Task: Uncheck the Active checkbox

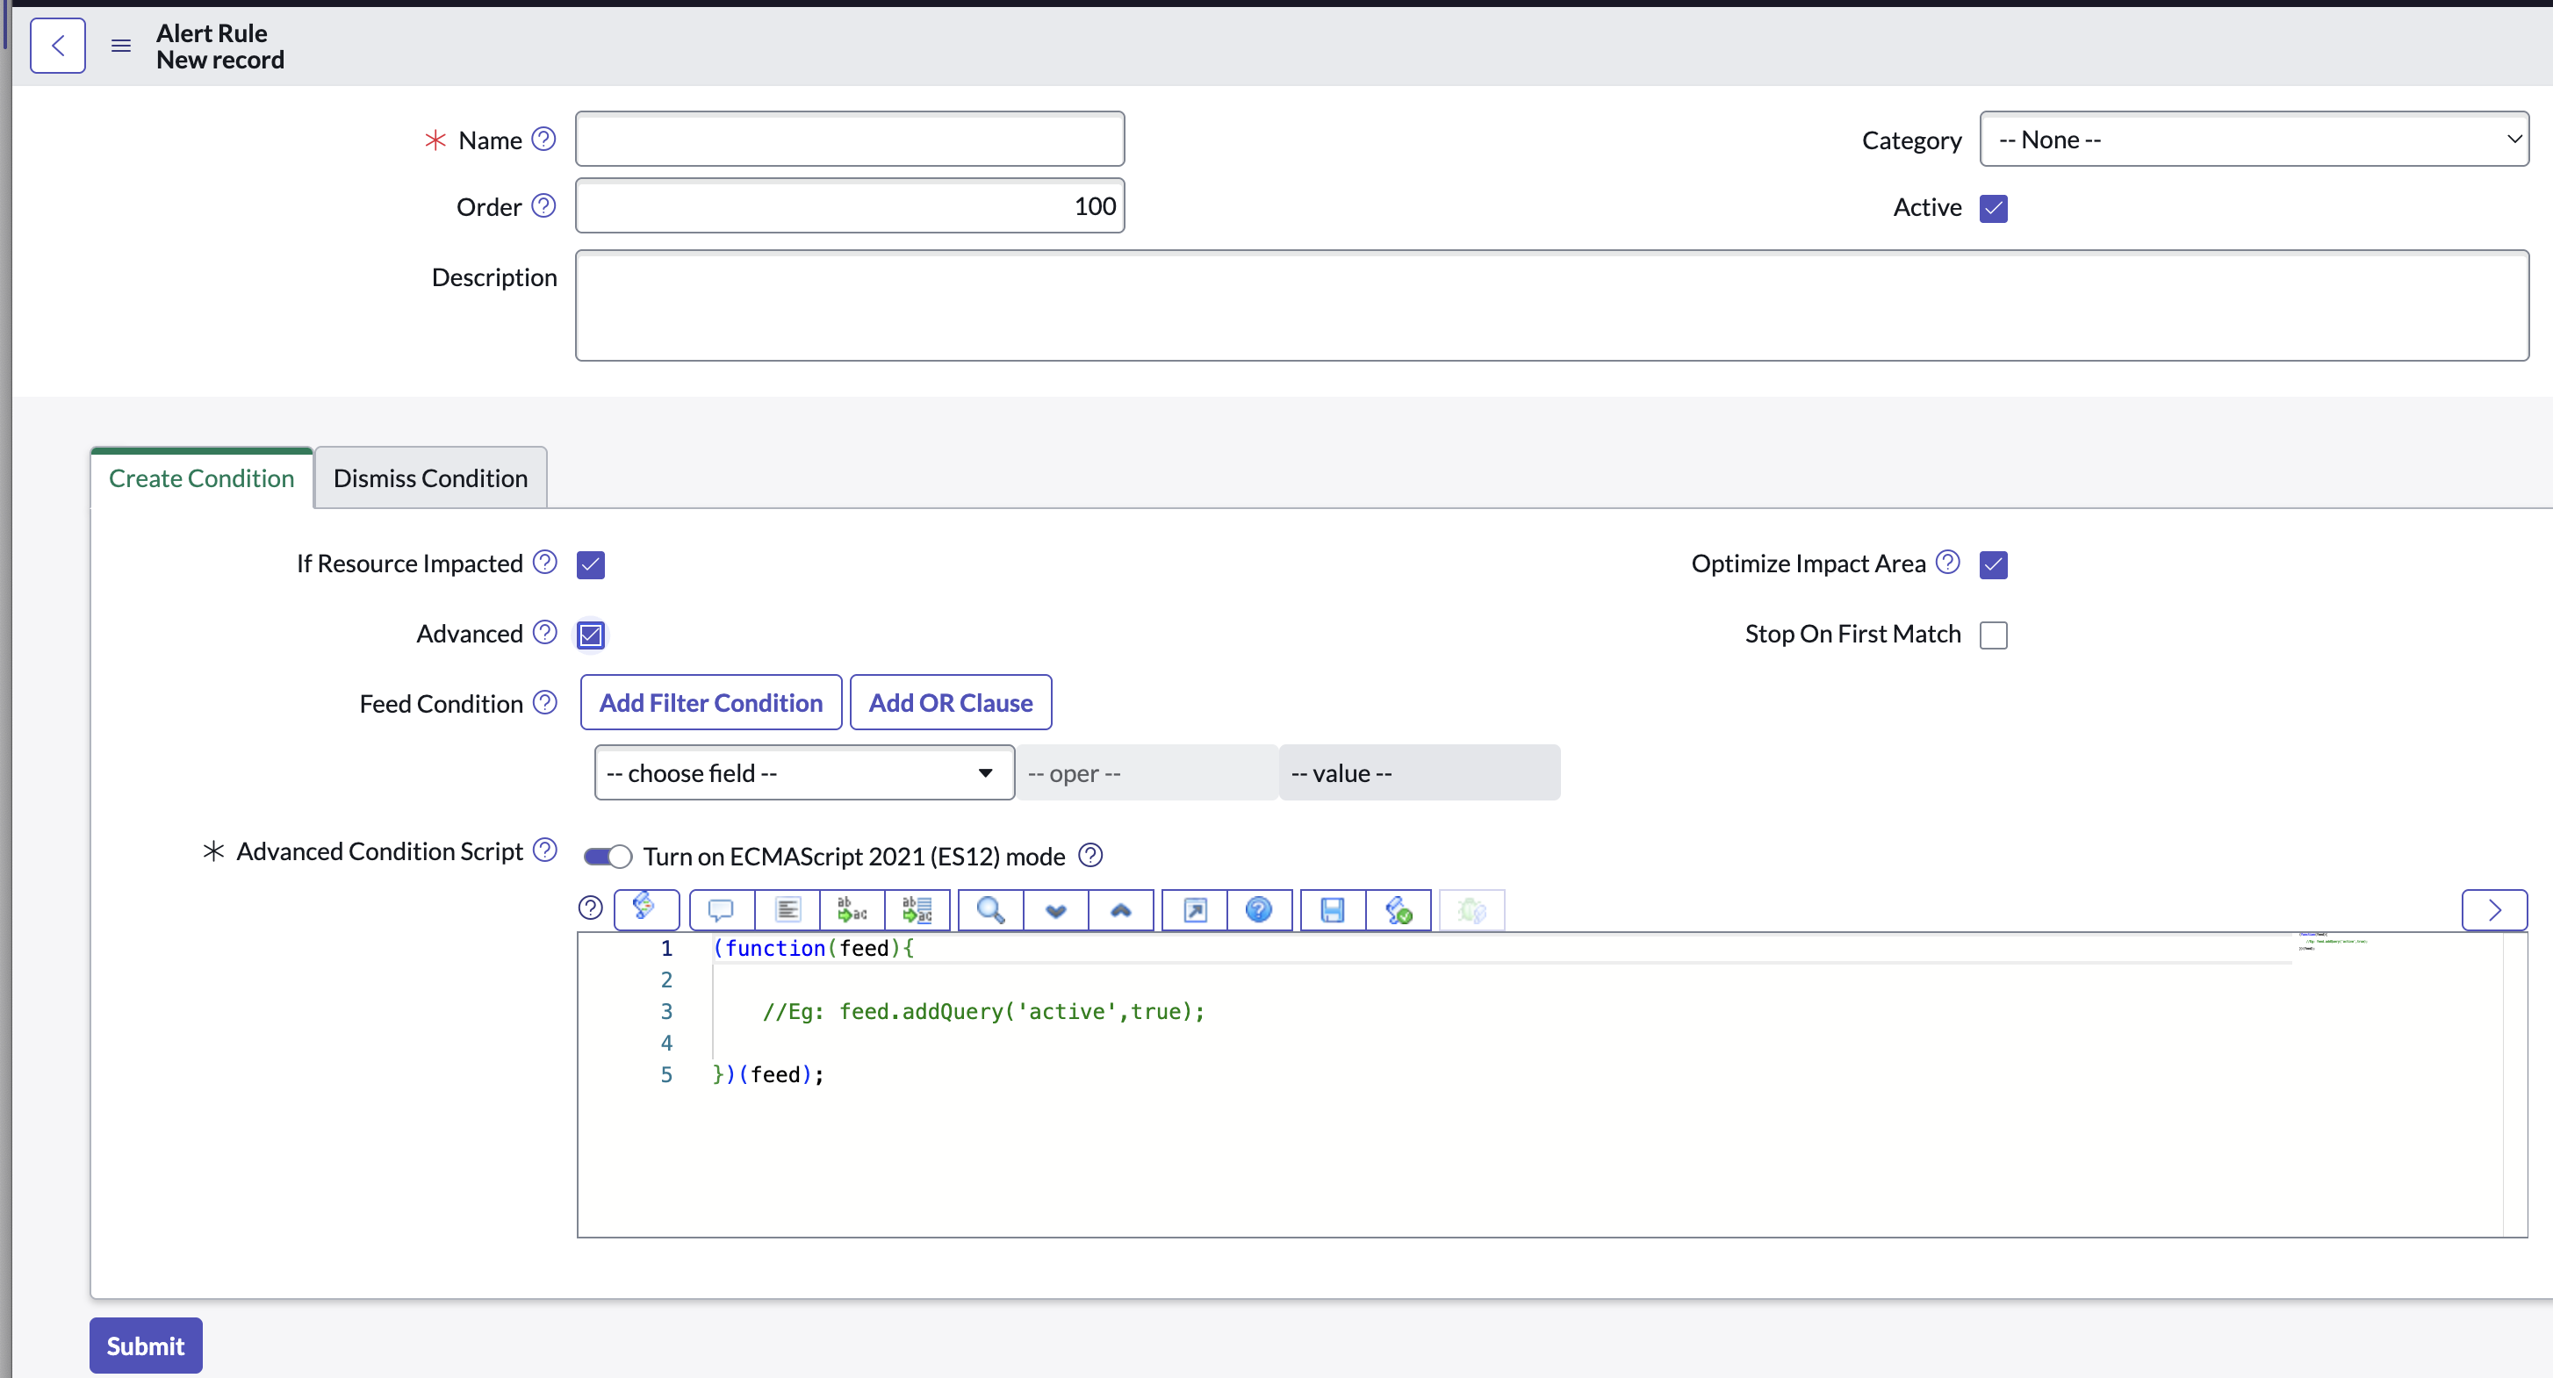Action: (x=1993, y=208)
